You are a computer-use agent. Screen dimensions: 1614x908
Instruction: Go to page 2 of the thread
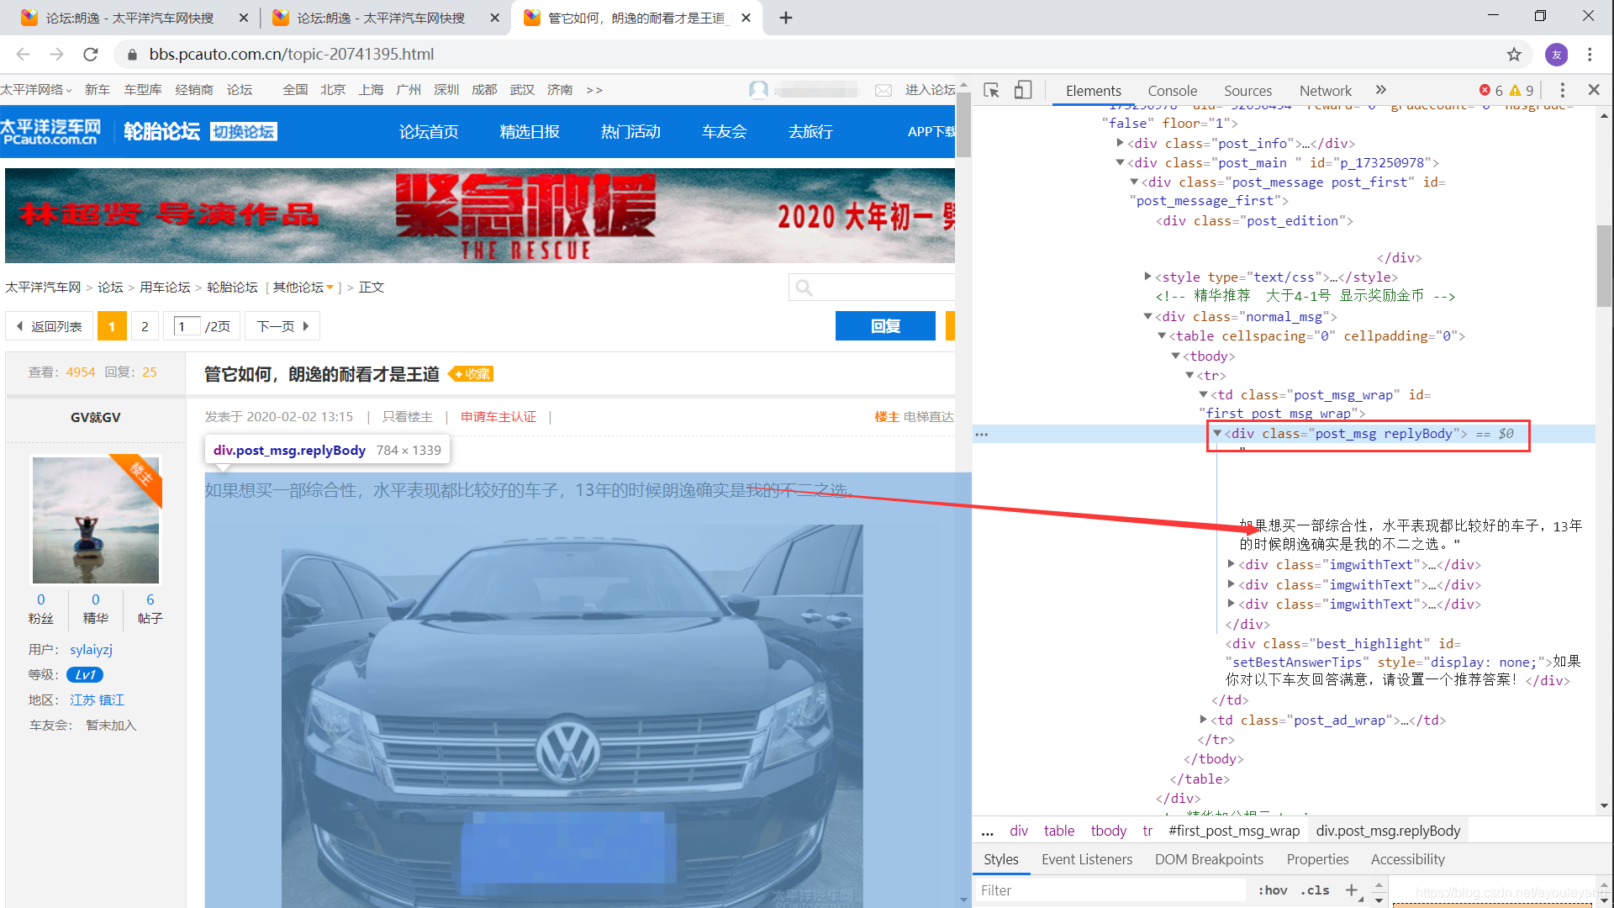[x=145, y=326]
